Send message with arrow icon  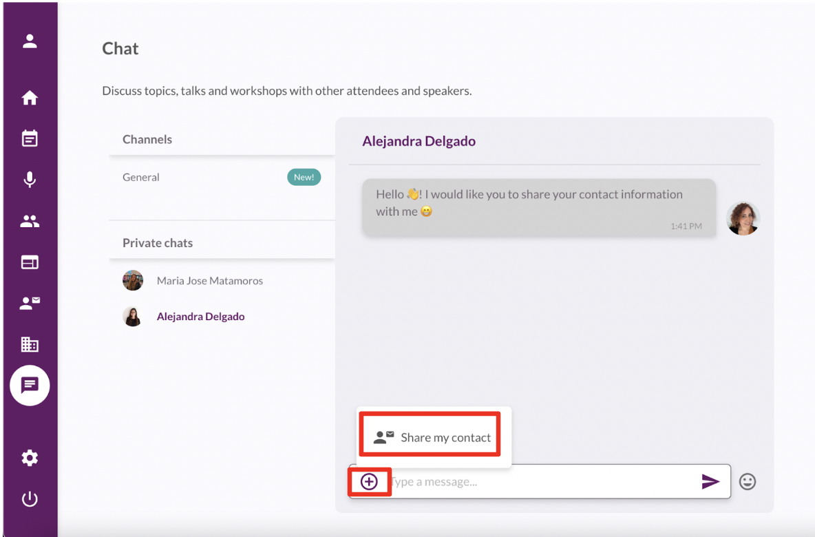click(x=710, y=482)
